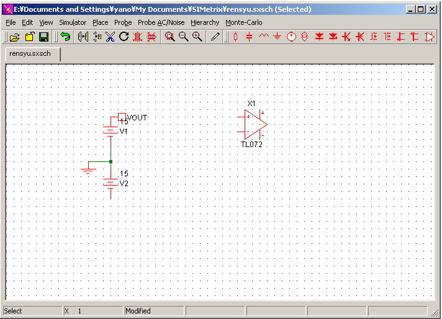Save schematic with the floppy disk icon
The image size is (442, 319).
[x=43, y=37]
